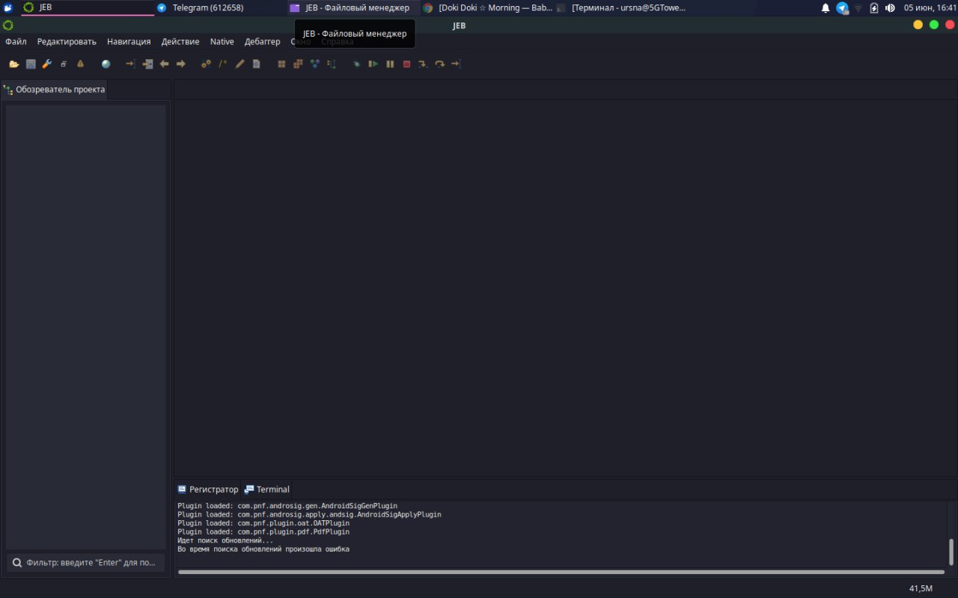Switch to the Регистратор tab
This screenshot has height=598, width=958.
tap(207, 490)
